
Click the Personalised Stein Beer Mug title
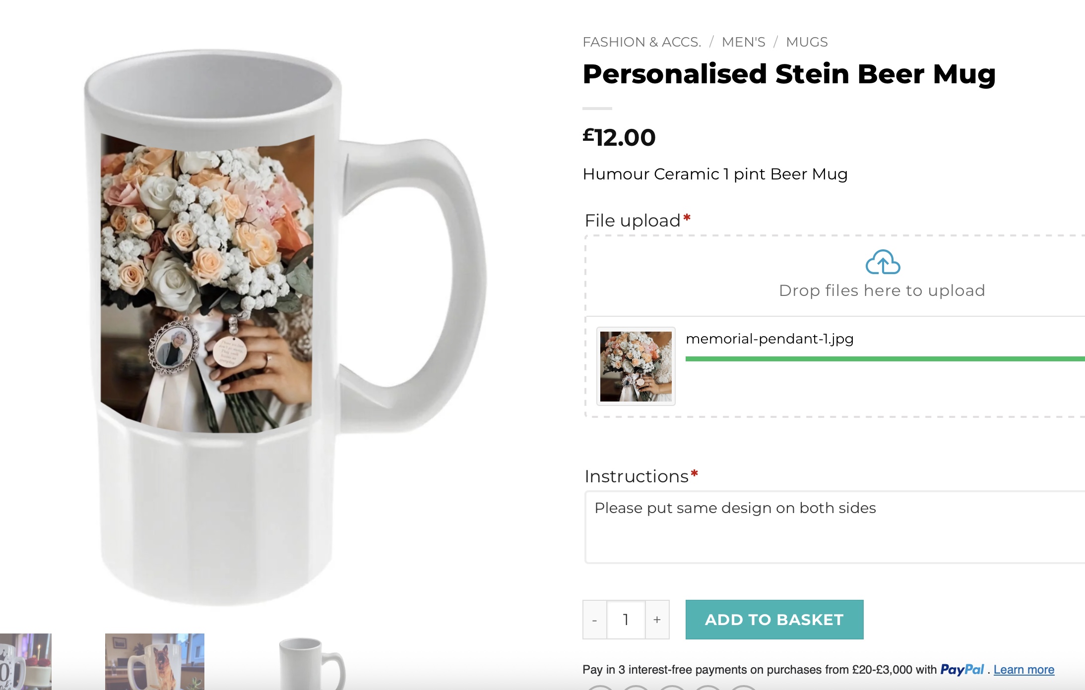coord(789,74)
